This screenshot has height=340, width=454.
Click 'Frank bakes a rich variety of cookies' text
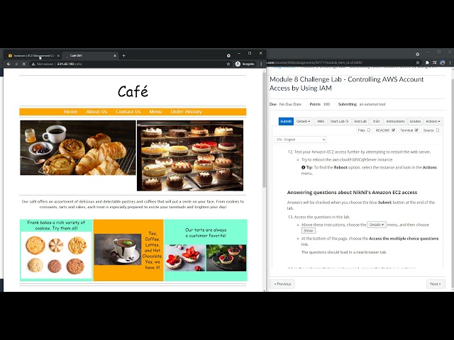[x=56, y=225]
